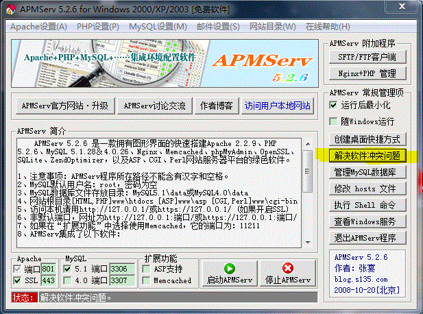
Task: Open the PHP设置(P) menu
Action: [98, 27]
